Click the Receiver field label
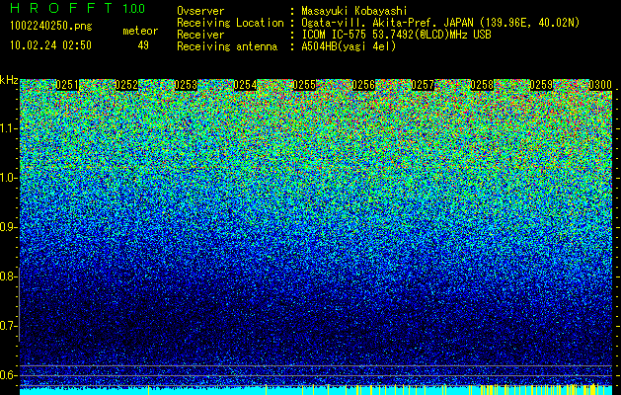The image size is (621, 395). pyautogui.click(x=200, y=35)
